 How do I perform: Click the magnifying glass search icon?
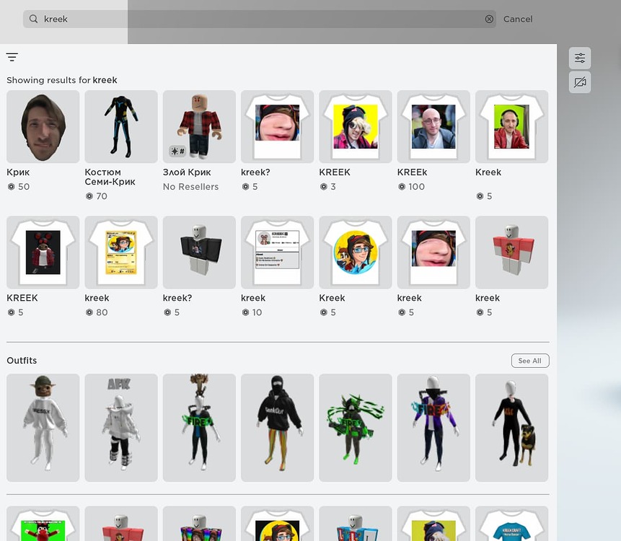click(x=33, y=19)
